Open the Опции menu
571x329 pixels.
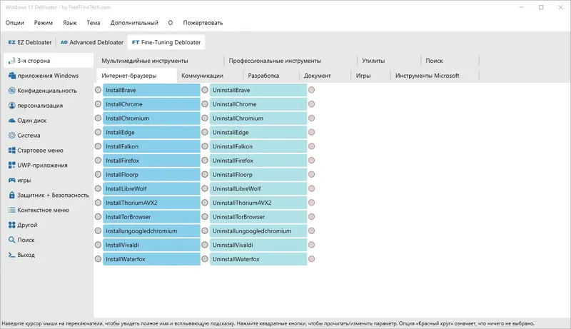click(x=15, y=23)
